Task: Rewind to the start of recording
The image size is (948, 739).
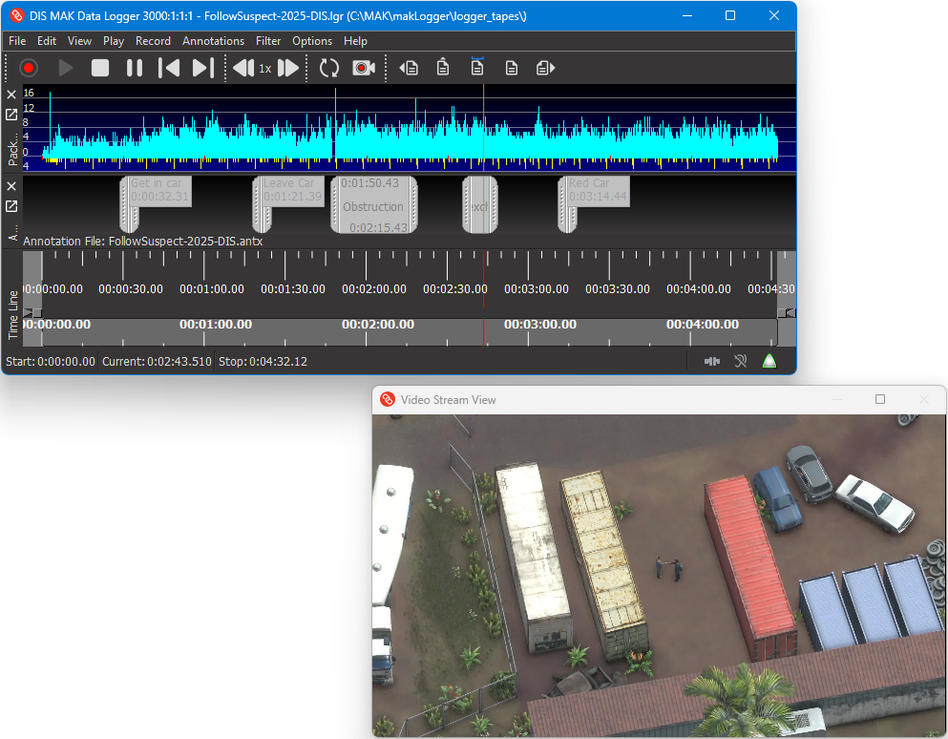Action: (x=169, y=68)
